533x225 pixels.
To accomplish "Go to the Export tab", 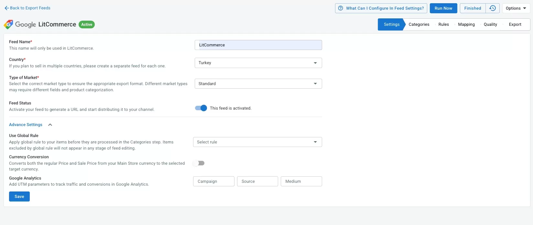I will point(515,24).
